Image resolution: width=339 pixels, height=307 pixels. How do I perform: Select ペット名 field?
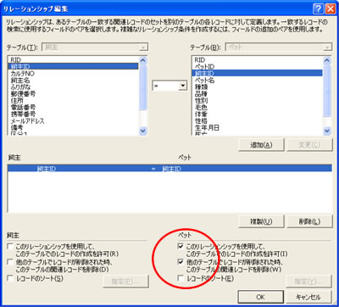258,81
